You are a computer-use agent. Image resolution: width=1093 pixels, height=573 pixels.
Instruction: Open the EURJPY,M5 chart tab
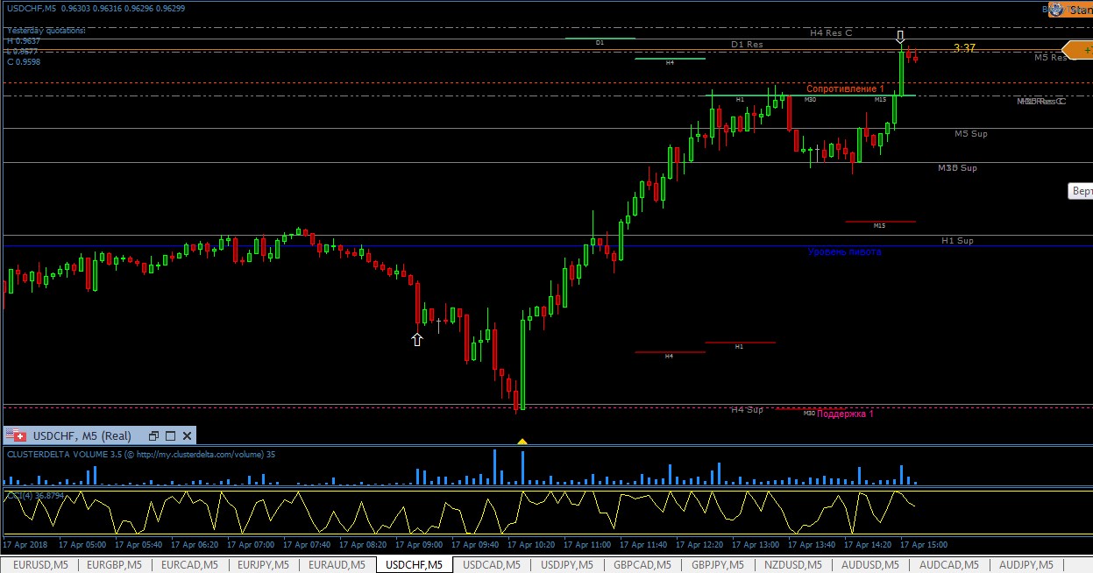265,565
